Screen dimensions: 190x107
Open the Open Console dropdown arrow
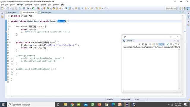(179, 44)
